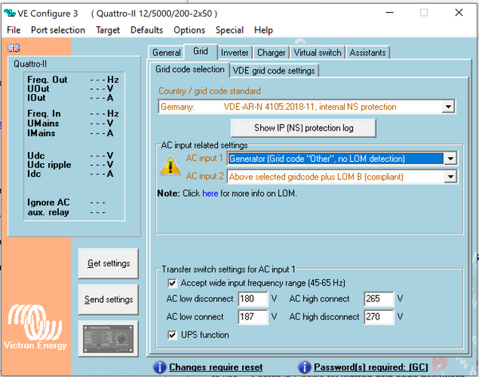Click the 'Udc ripple' readout label

[49, 165]
